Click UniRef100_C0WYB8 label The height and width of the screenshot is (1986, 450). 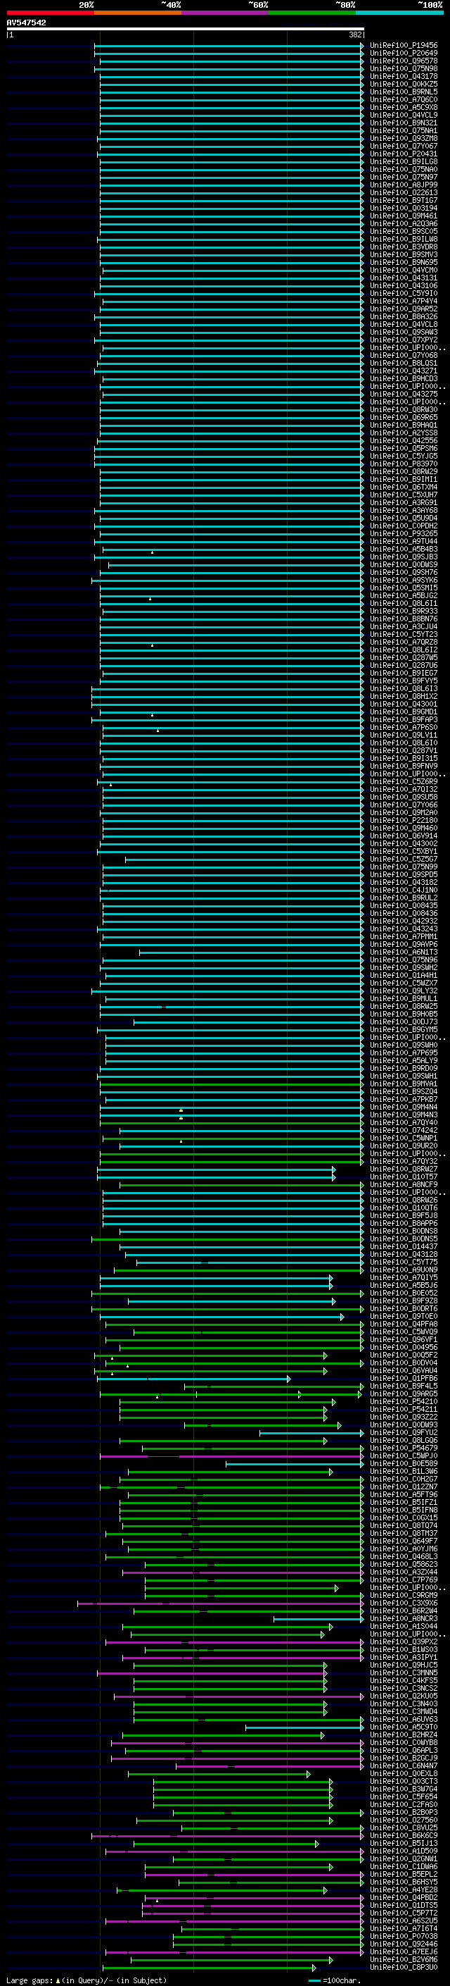403,1743
